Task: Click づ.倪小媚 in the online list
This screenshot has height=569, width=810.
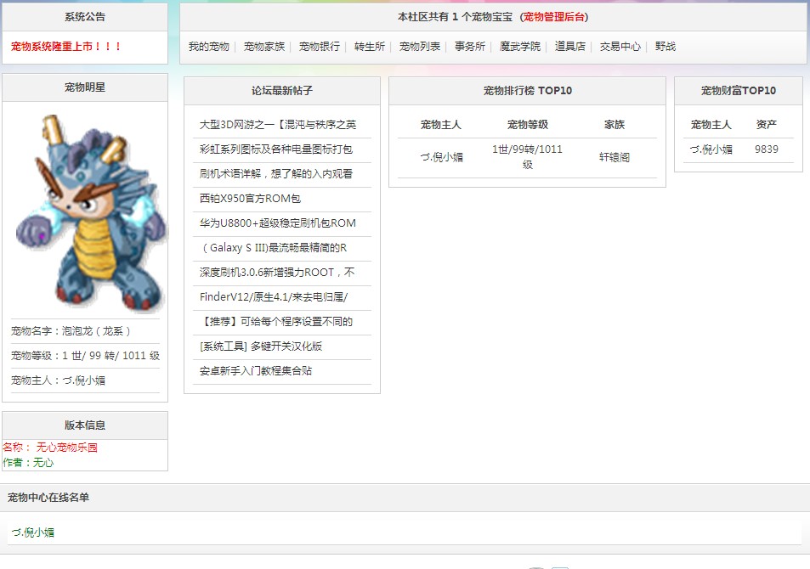Action: point(32,532)
